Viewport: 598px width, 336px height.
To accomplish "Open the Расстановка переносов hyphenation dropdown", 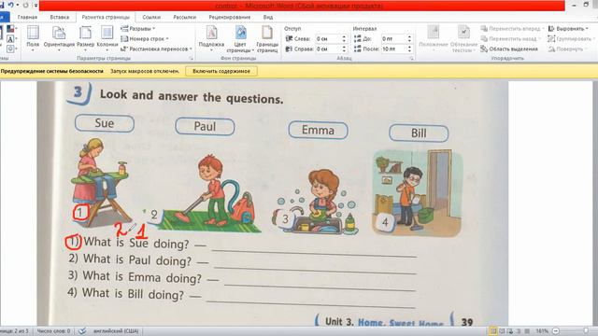I will pyautogui.click(x=156, y=49).
